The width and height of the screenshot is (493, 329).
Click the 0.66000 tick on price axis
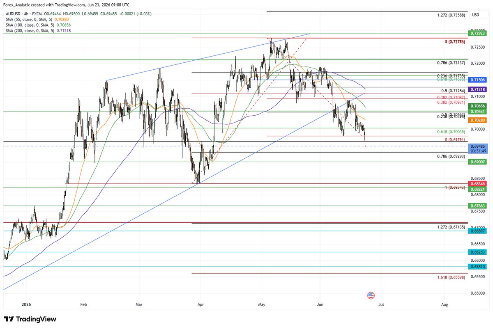(479, 260)
